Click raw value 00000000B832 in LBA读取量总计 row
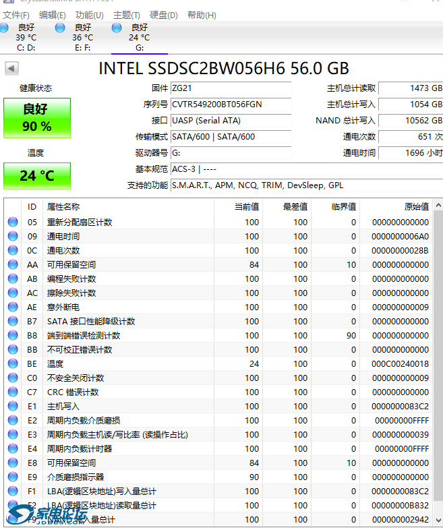 (402, 506)
